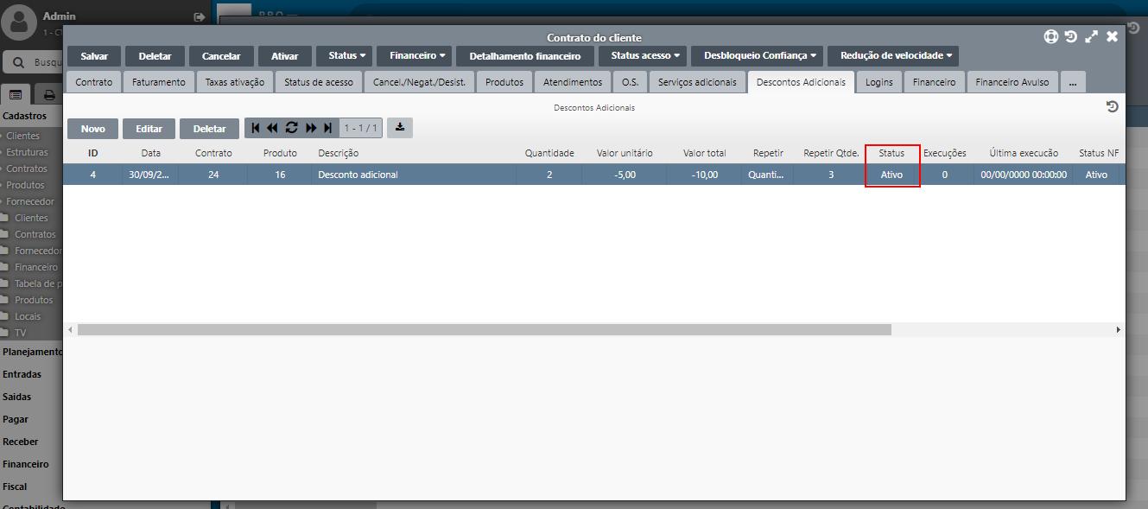Click the logout icon next to Admin
The height and width of the screenshot is (509, 1148).
click(200, 16)
